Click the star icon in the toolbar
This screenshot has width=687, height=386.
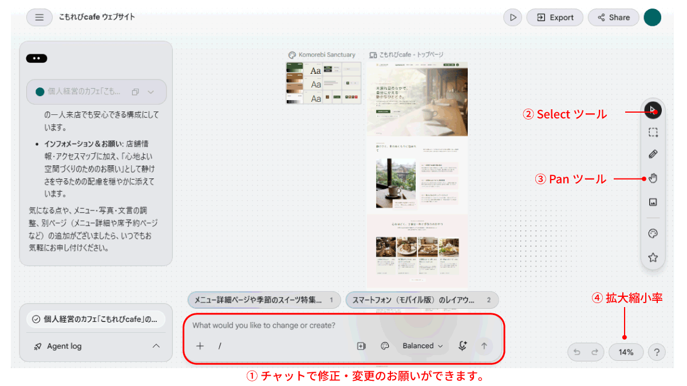click(x=653, y=257)
